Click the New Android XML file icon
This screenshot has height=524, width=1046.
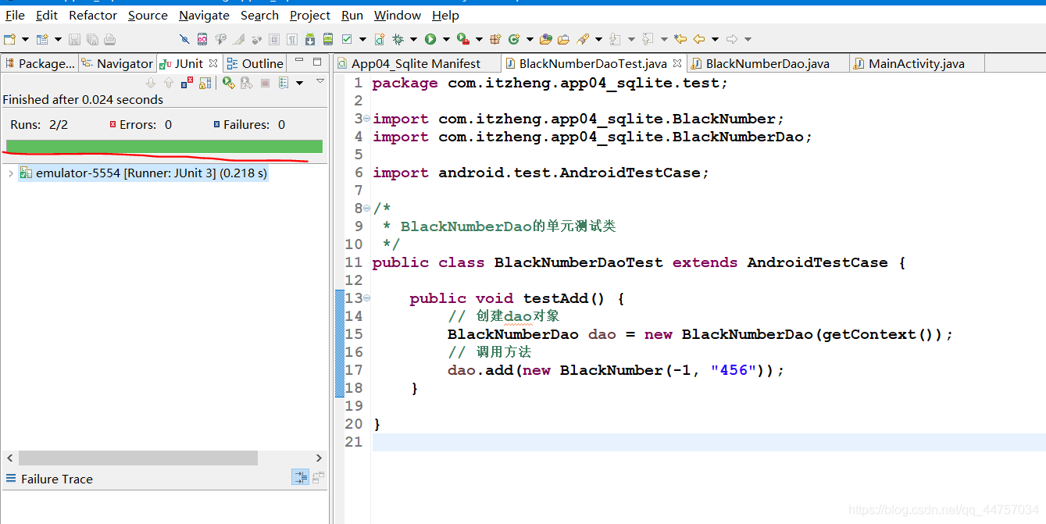pyautogui.click(x=379, y=39)
